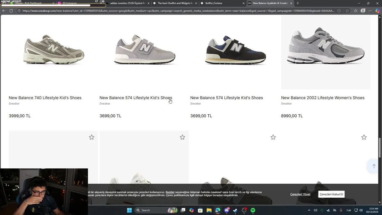Open Discord from the taskbar
Screen dimensions: 382x215
[227, 210]
